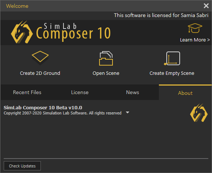Viewport: 212px width, 173px height.
Task: Click the Create 2D Ground label
Action: 40,73
